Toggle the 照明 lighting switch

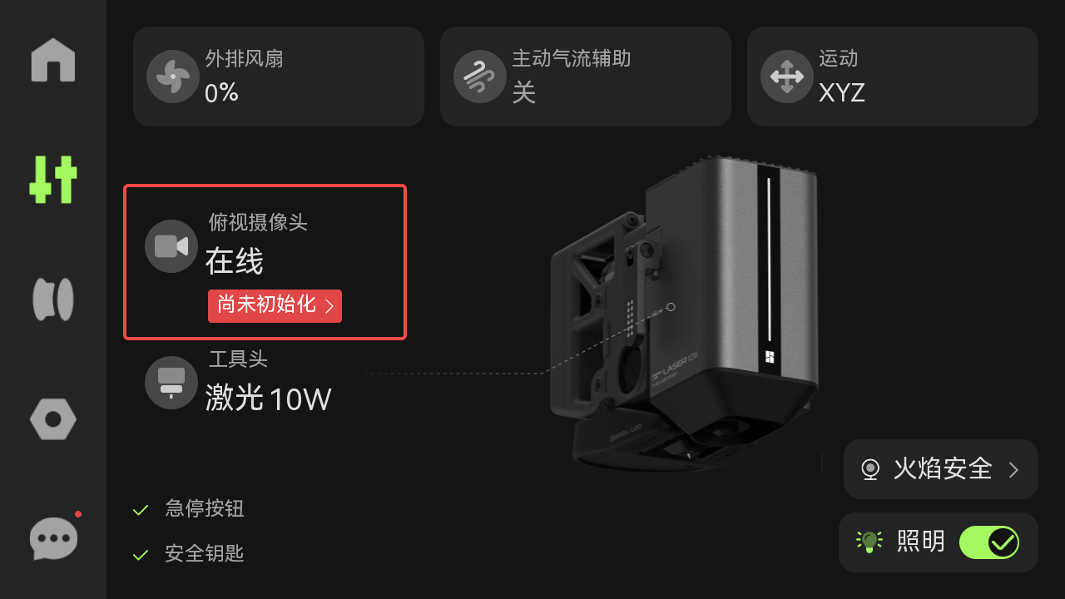point(989,542)
